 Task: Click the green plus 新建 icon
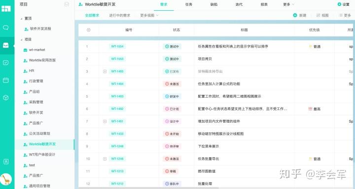click(295, 15)
